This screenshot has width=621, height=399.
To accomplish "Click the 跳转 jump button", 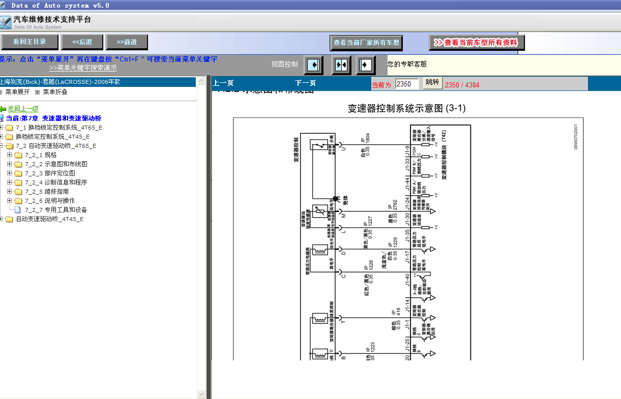I will [432, 82].
